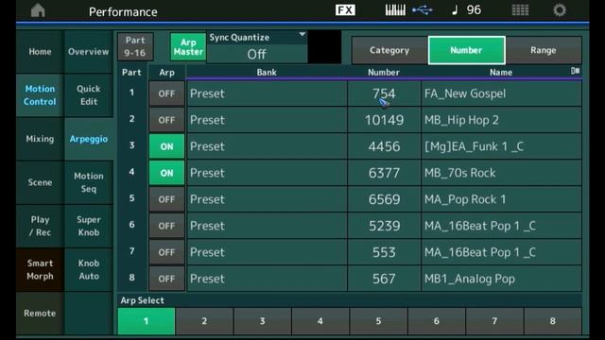Select arpeggio name MB_70s Rock
The height and width of the screenshot is (340, 605).
(502, 173)
